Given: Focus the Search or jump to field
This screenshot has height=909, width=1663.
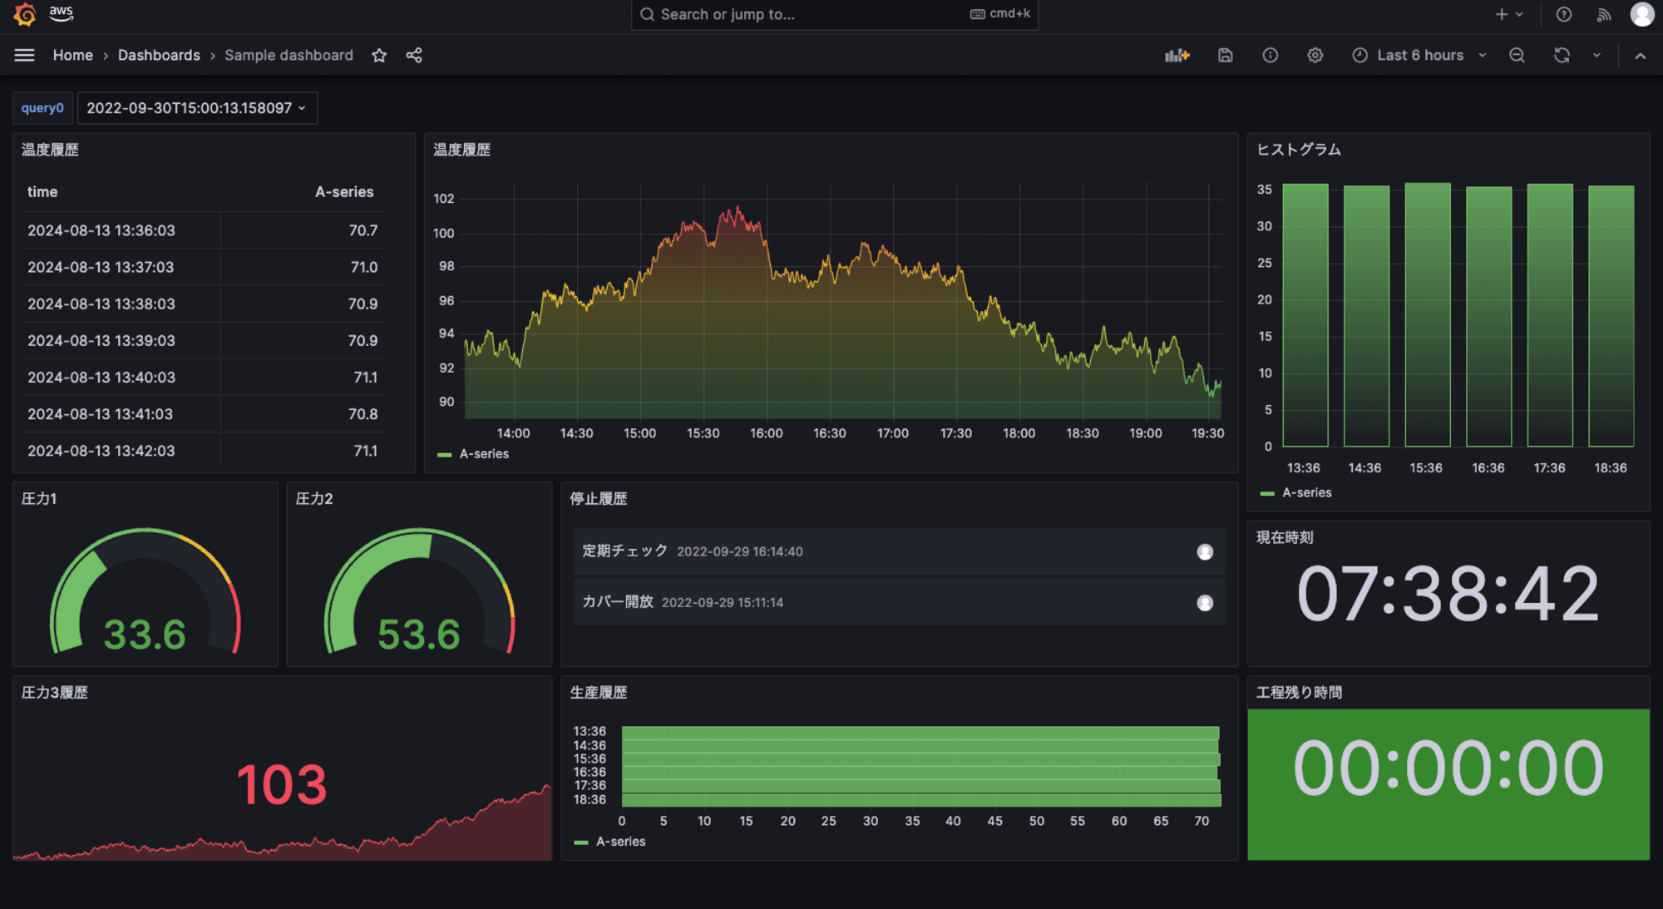Looking at the screenshot, I should [834, 14].
